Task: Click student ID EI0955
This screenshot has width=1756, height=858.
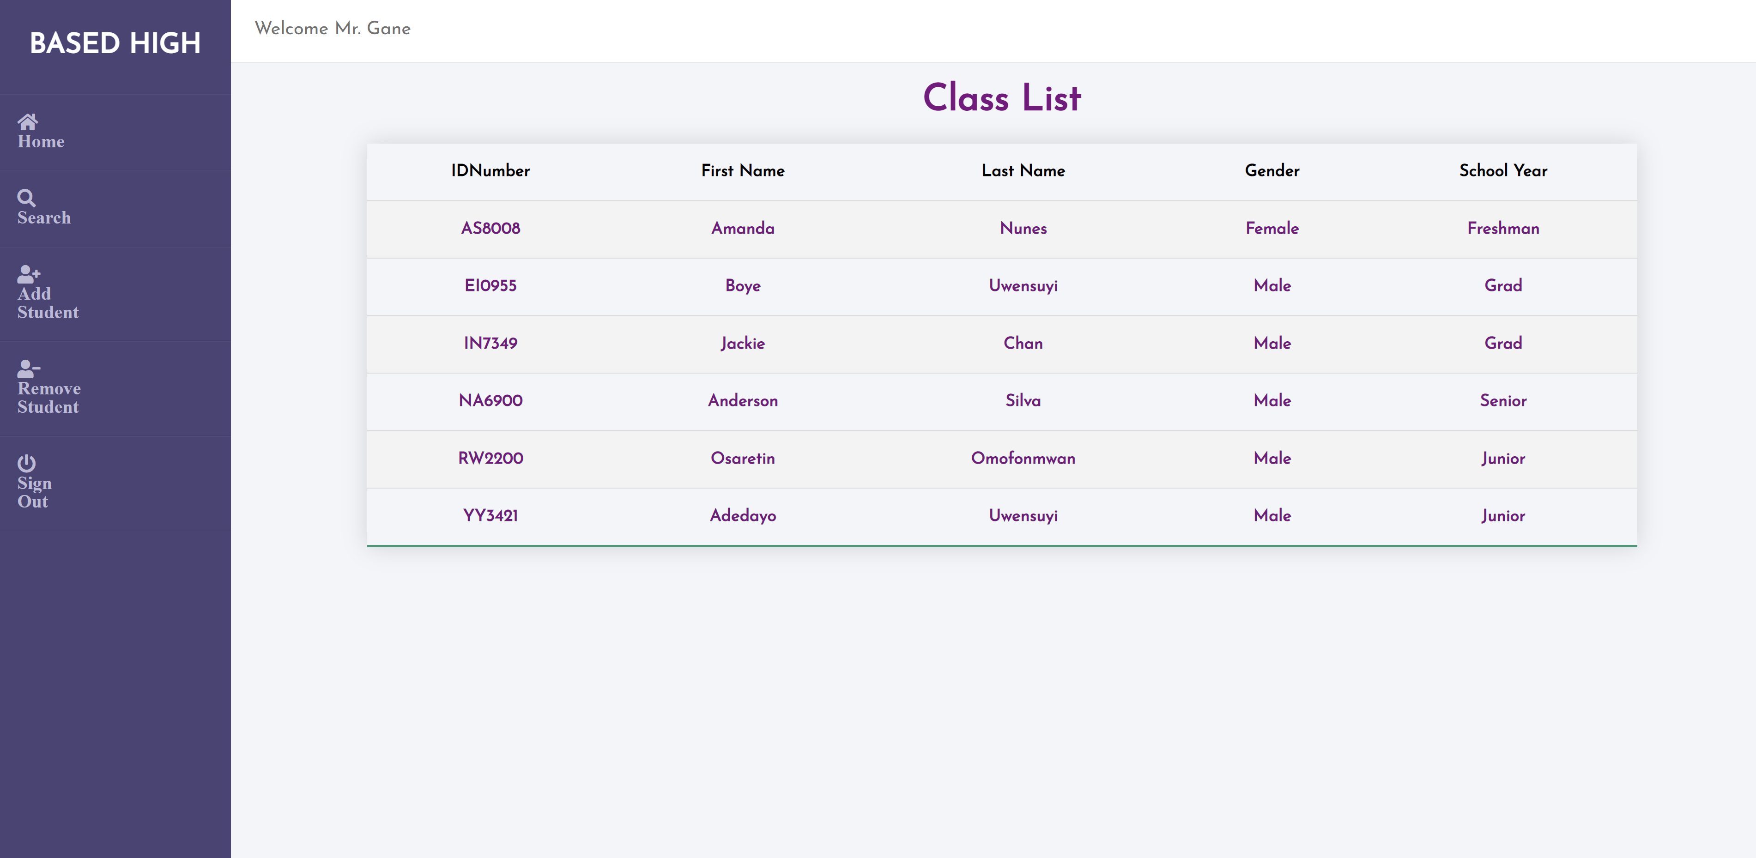Action: (x=490, y=286)
